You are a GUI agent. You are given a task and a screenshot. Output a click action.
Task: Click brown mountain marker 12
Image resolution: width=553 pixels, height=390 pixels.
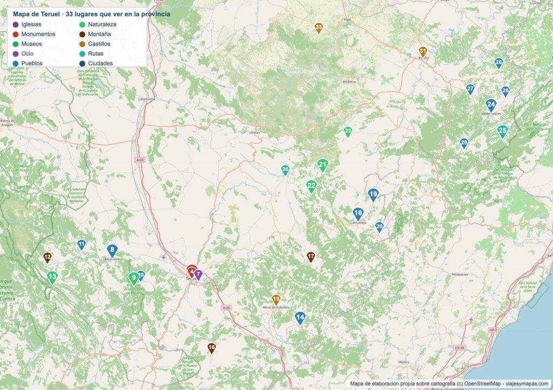click(48, 257)
